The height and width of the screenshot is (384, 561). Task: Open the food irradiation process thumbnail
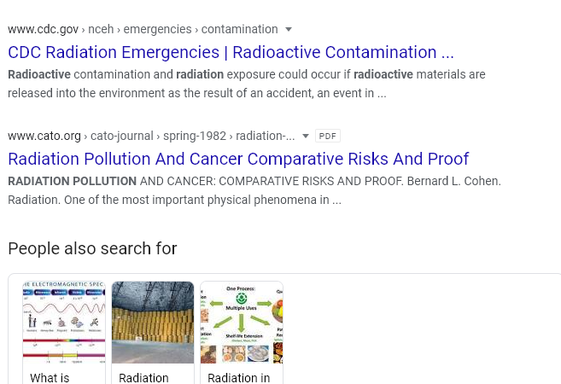[x=242, y=323]
